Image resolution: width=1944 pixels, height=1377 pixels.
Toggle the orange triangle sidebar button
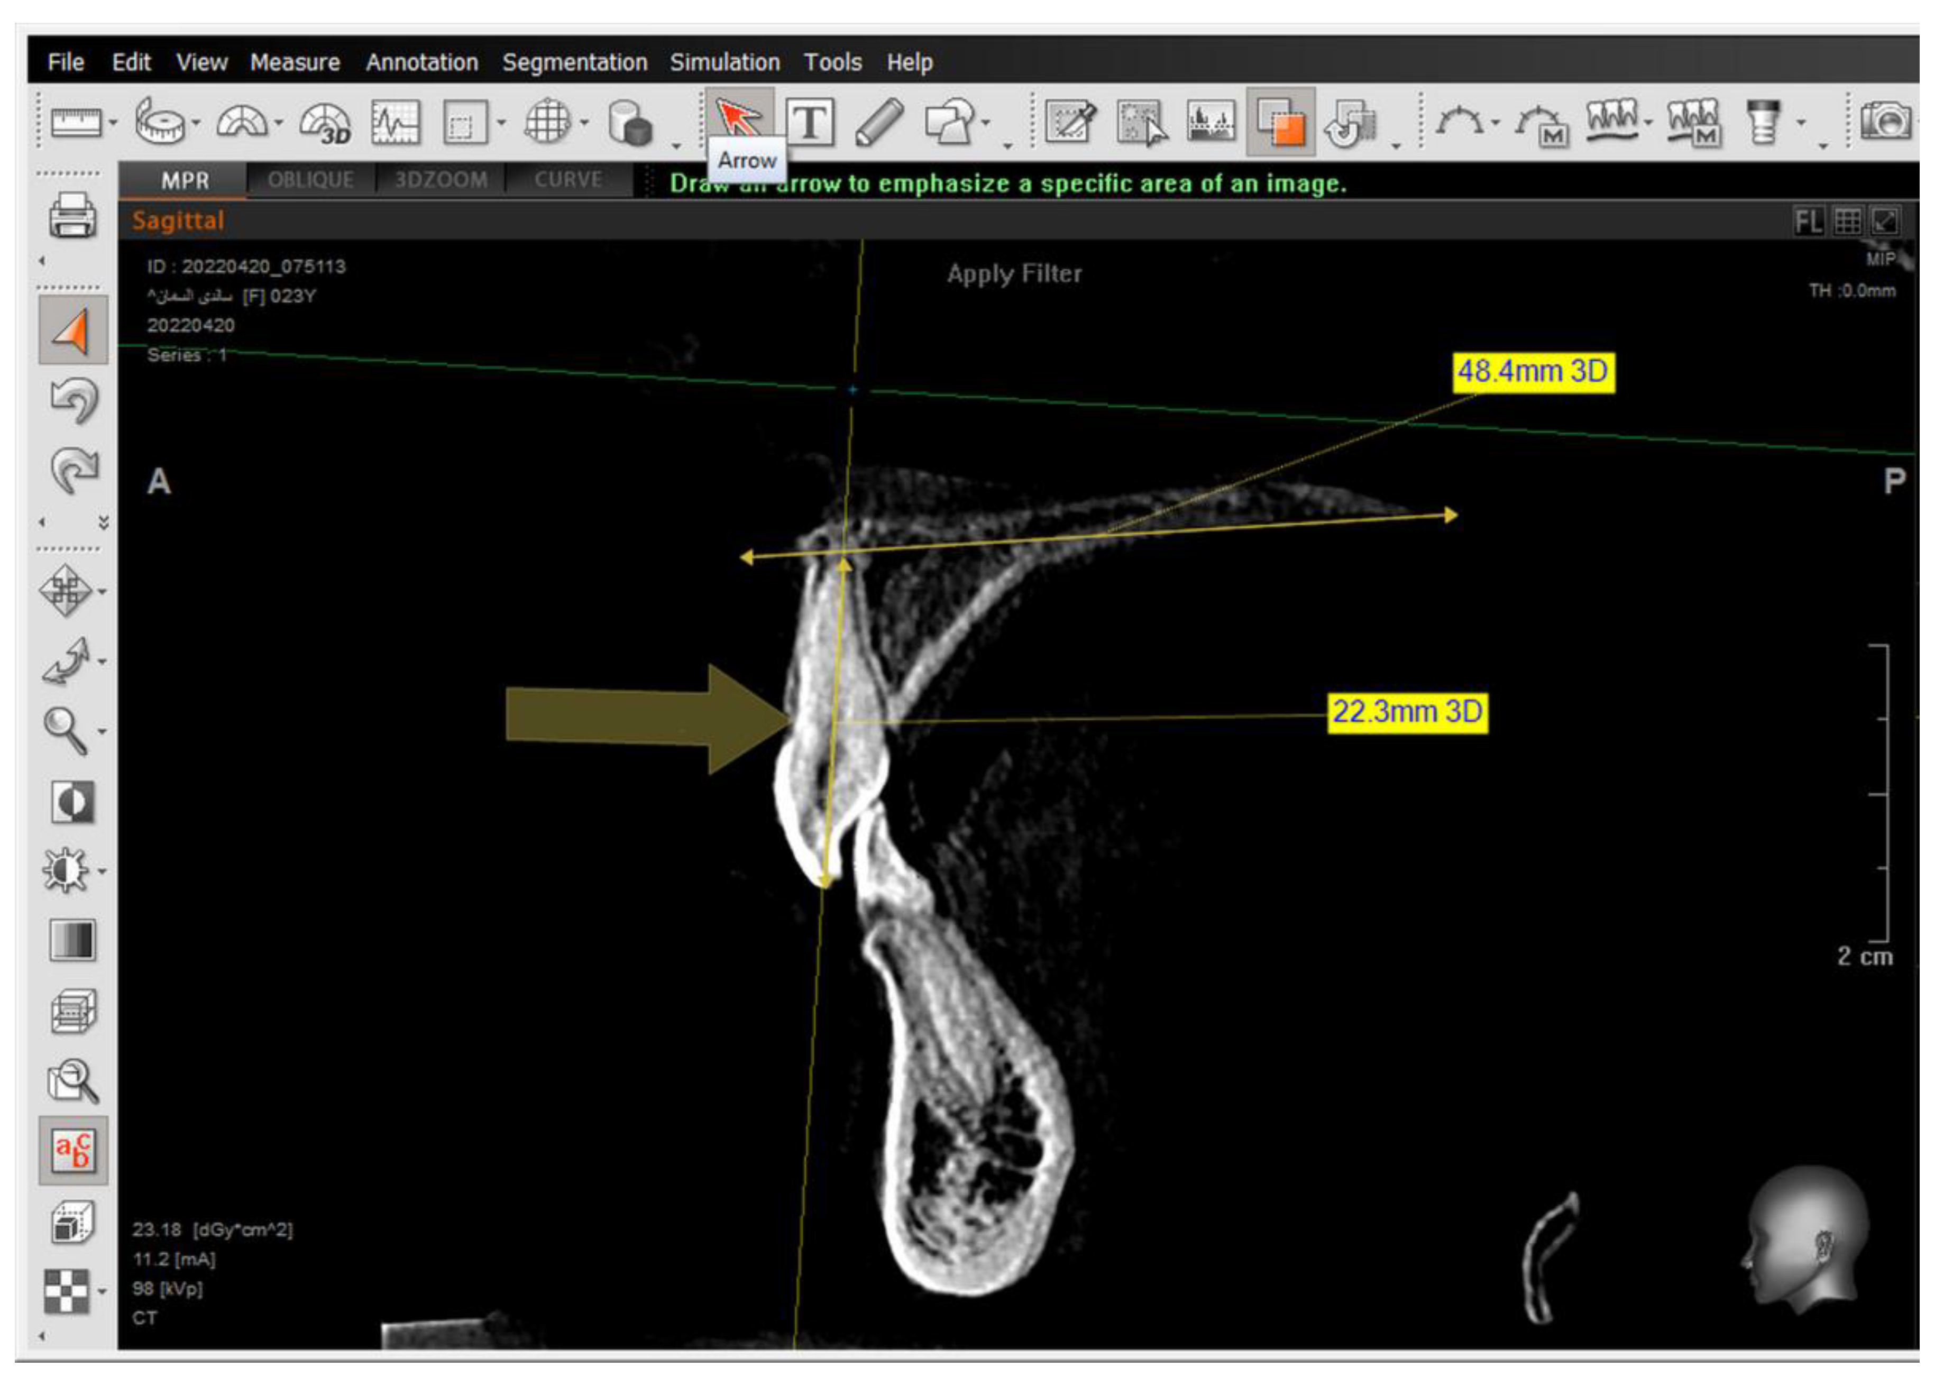pos(73,331)
